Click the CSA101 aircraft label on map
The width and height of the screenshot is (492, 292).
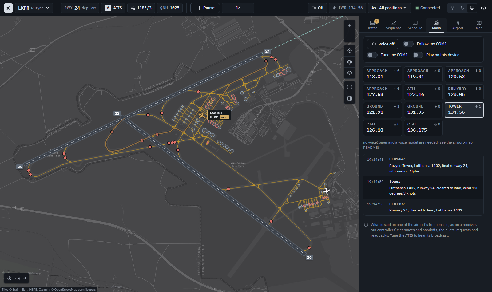pos(219,115)
